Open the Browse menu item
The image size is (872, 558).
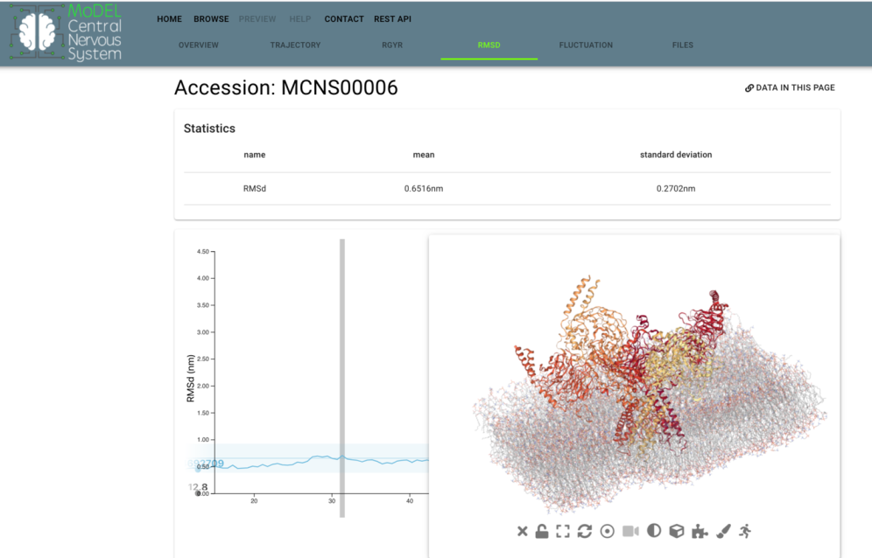211,19
